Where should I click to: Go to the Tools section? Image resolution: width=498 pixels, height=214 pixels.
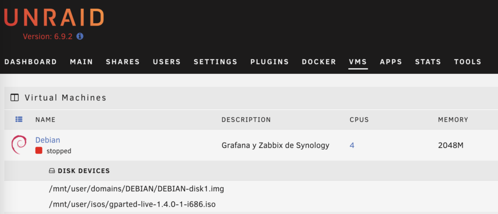pyautogui.click(x=468, y=62)
